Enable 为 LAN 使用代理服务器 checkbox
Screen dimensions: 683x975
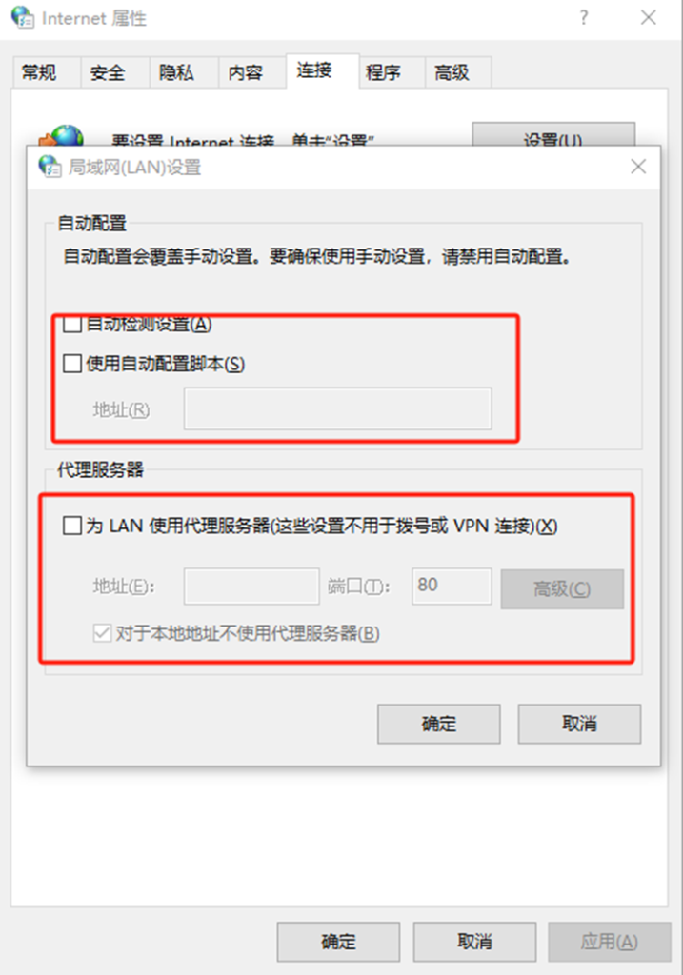pyautogui.click(x=72, y=526)
